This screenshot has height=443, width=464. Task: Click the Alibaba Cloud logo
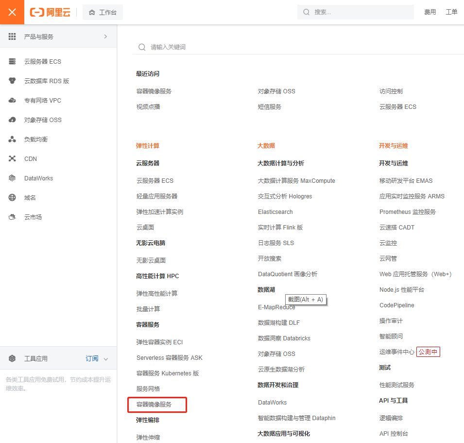(51, 12)
